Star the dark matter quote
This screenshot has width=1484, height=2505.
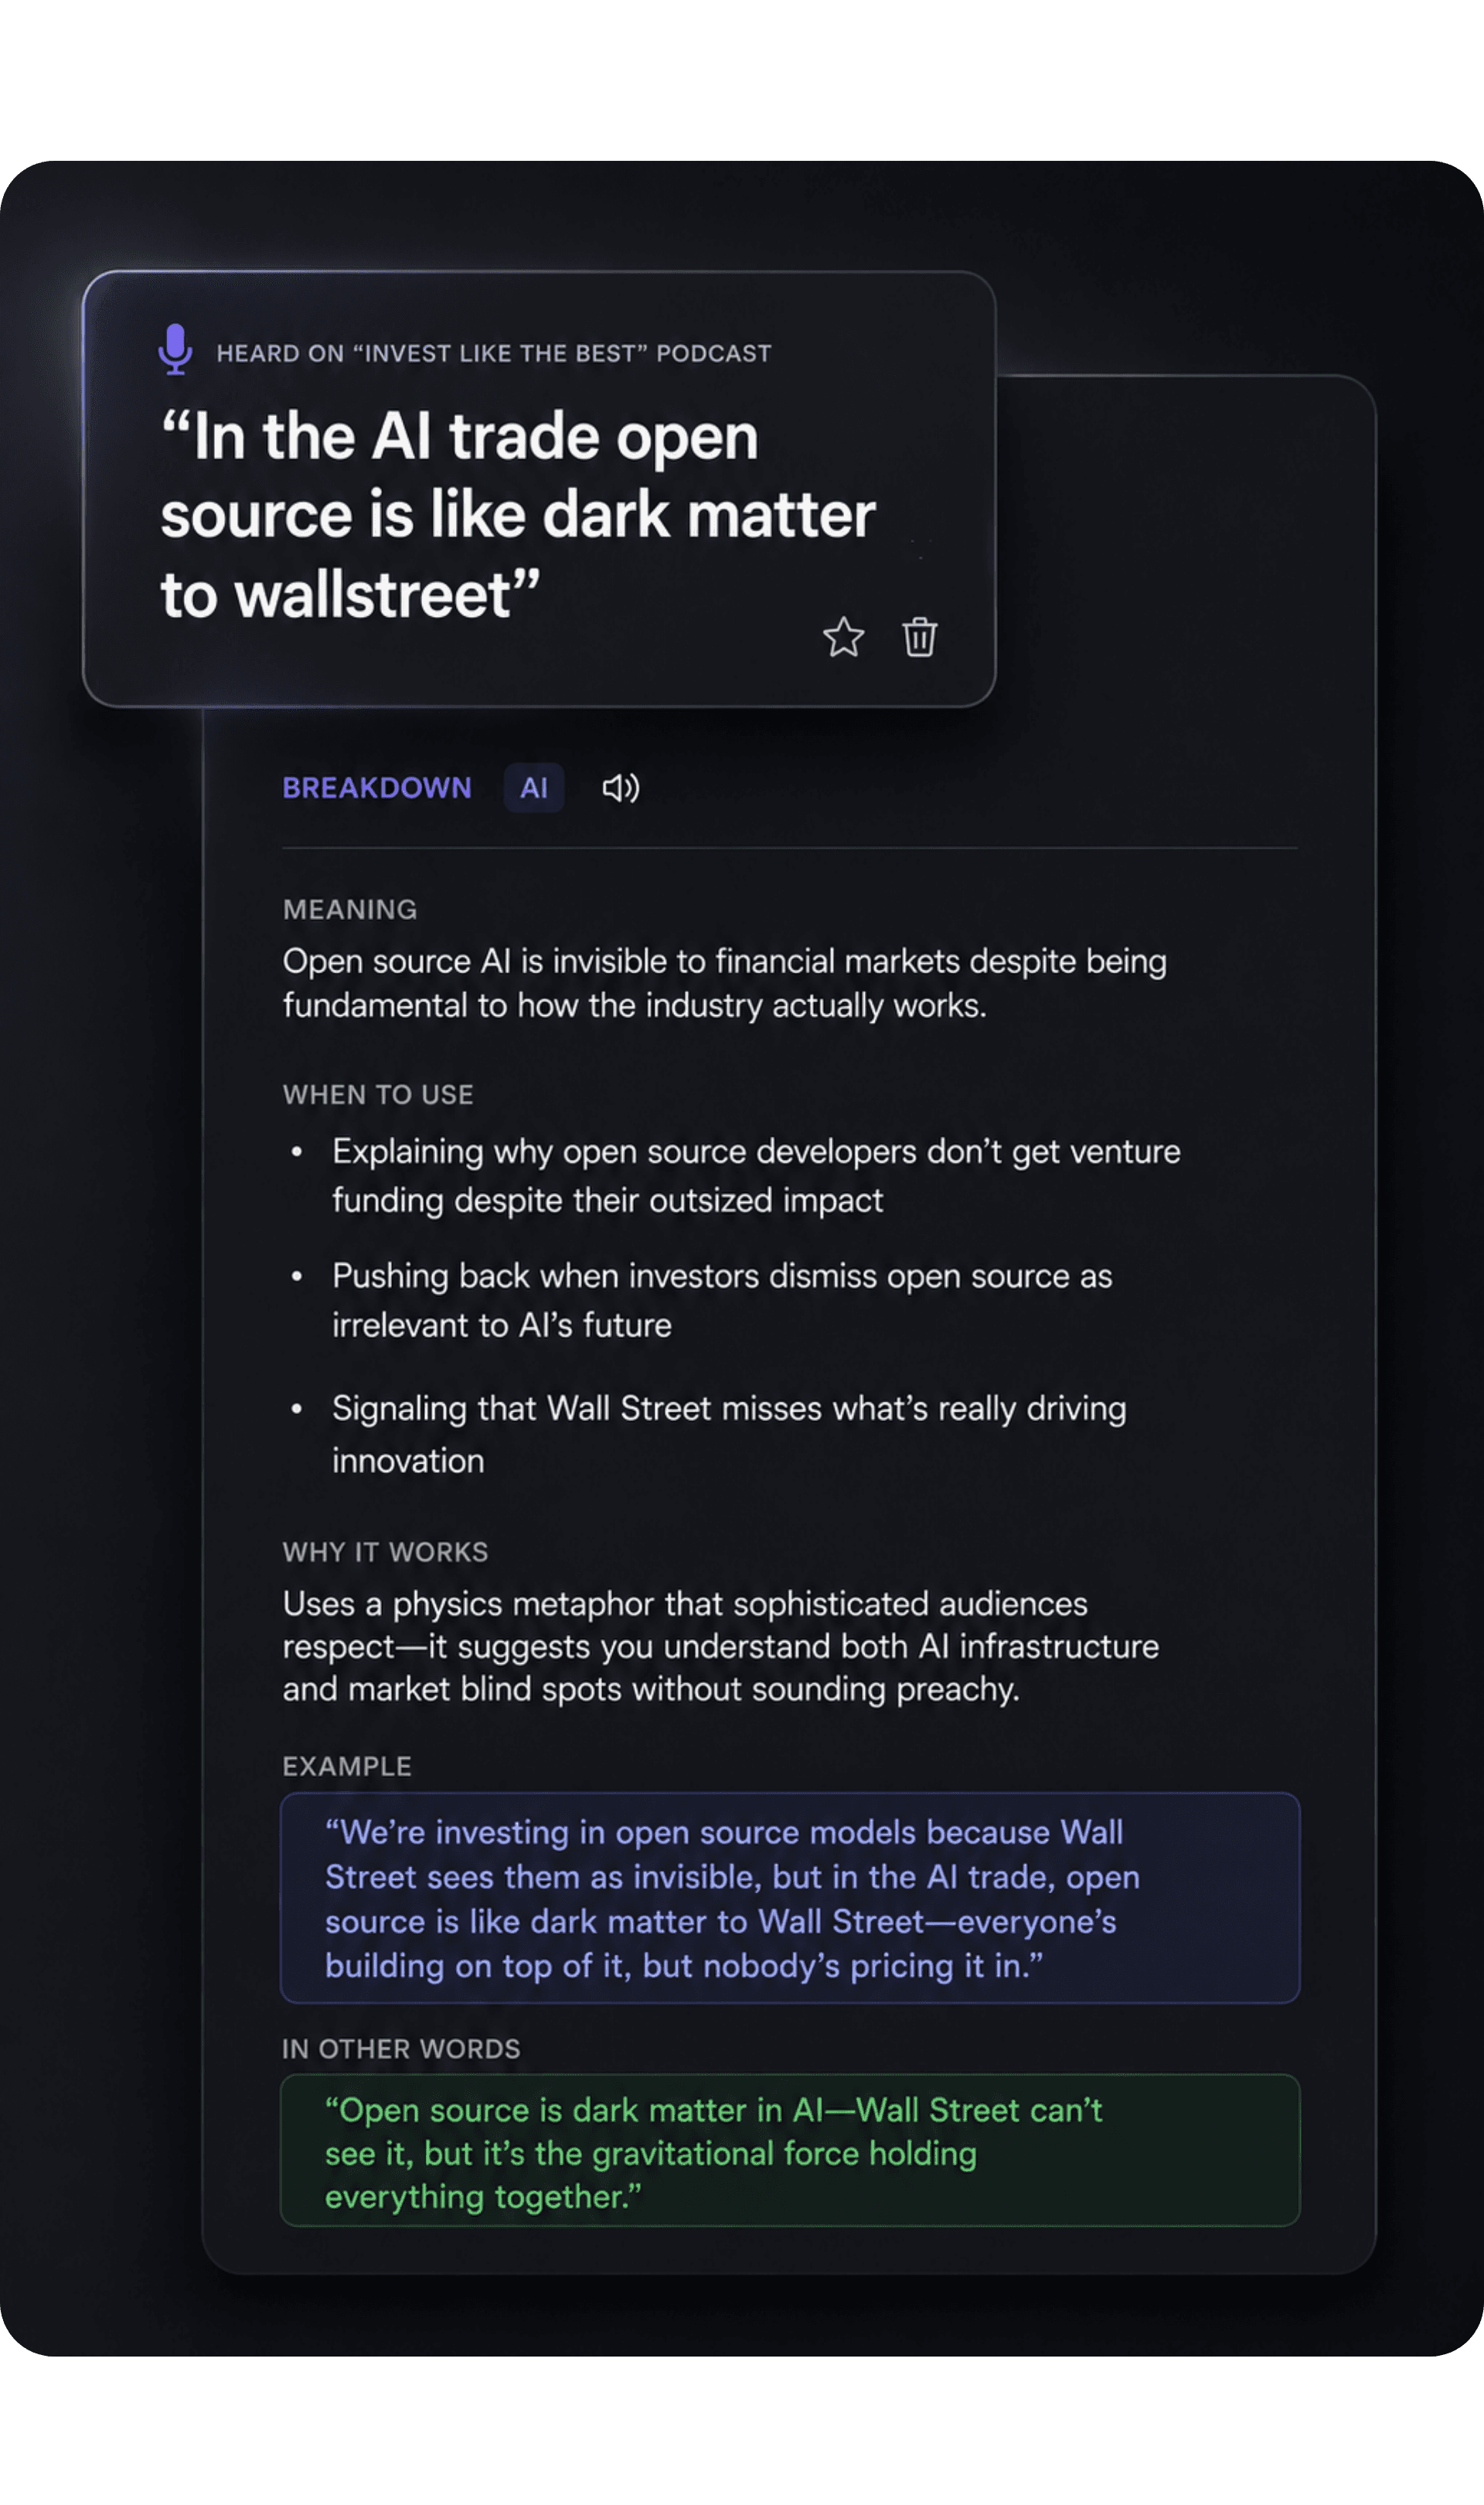point(843,637)
